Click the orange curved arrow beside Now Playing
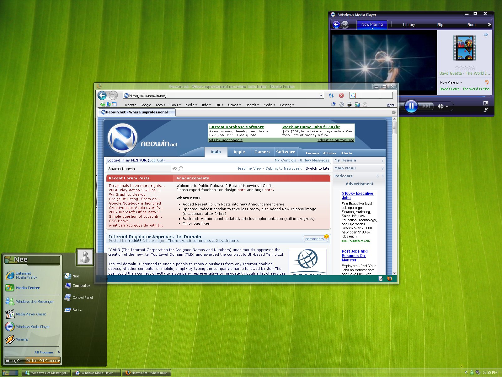The height and width of the screenshot is (377, 502). click(487, 82)
